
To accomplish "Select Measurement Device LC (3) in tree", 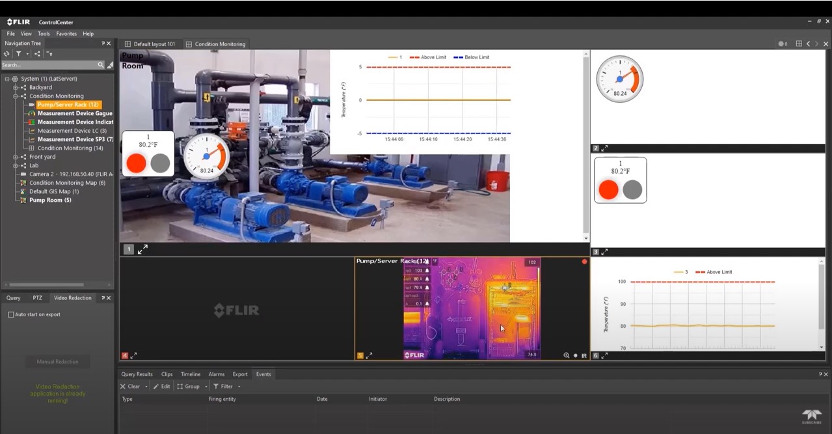I will click(x=72, y=131).
